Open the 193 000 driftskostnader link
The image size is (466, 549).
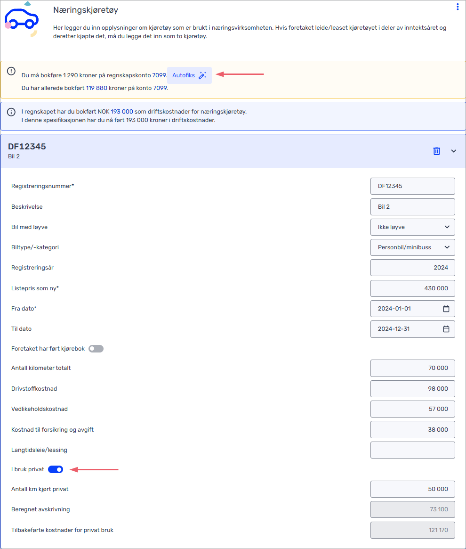point(122,112)
